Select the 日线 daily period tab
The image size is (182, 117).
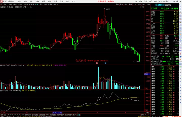pos(37,4)
